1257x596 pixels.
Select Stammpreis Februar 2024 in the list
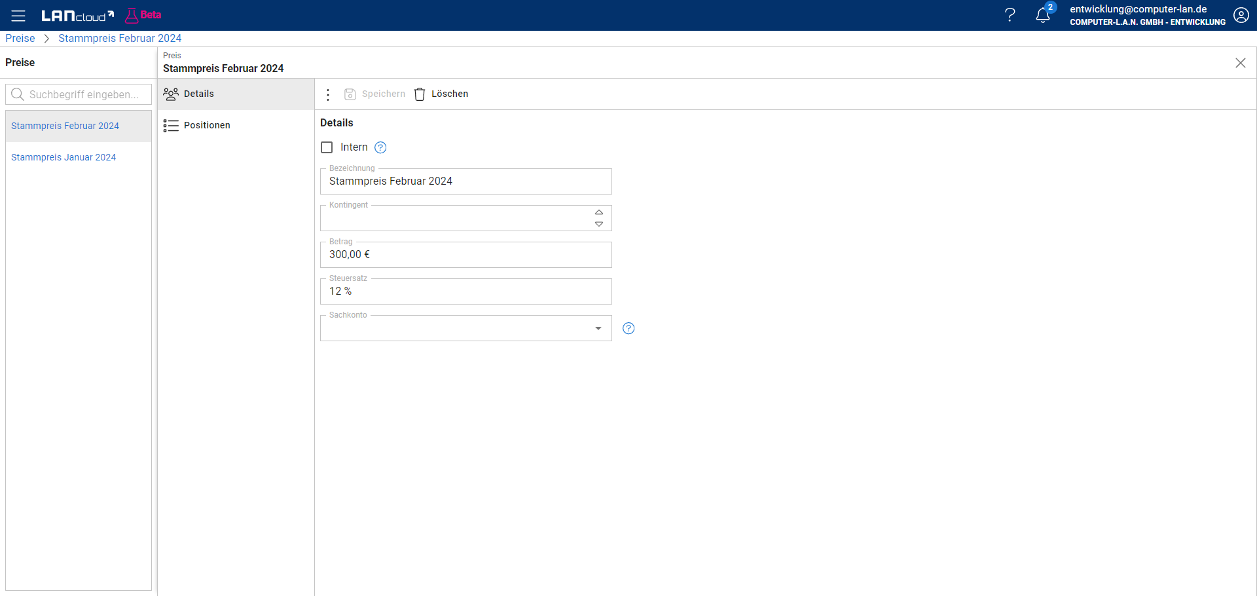[x=79, y=126]
